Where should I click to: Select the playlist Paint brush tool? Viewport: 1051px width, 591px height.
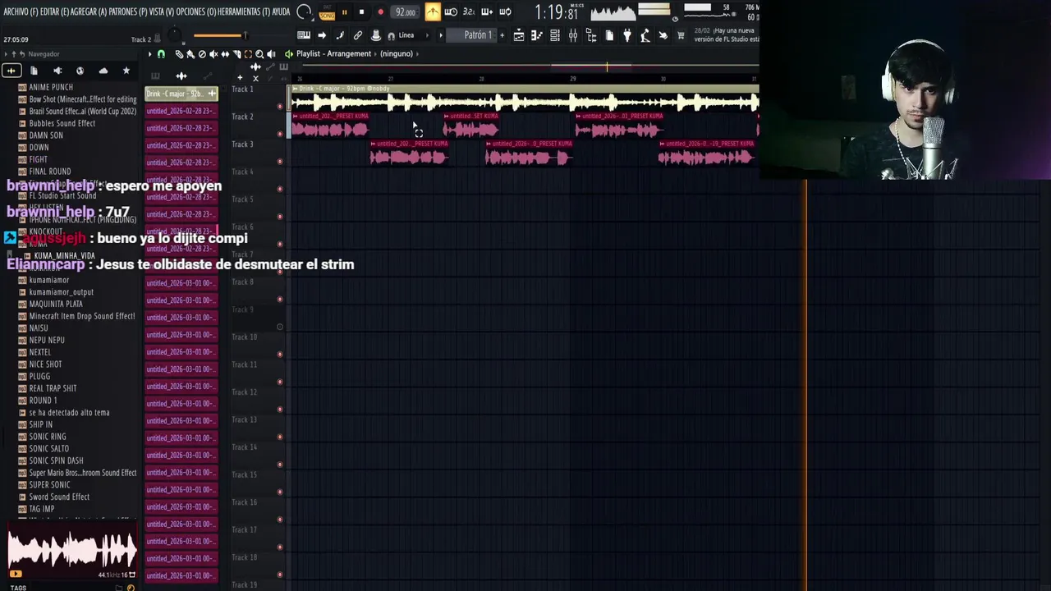click(x=190, y=54)
